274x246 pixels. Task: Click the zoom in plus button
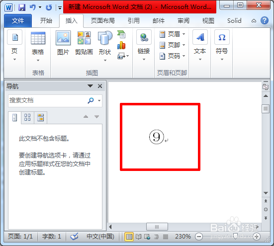coord(257,237)
